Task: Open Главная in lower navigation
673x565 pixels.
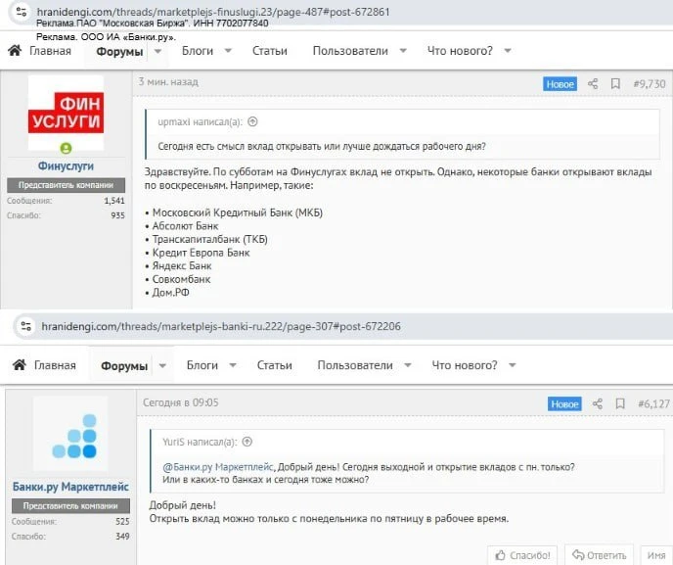Action: (55, 365)
